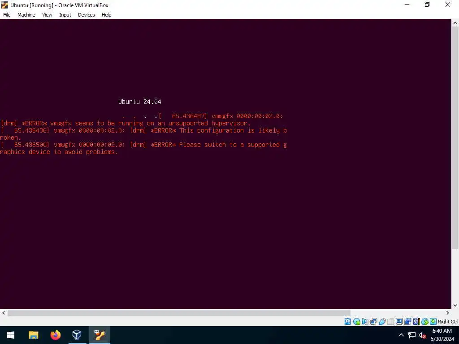Close the Ubuntu VM window
459x344 pixels.
pyautogui.click(x=448, y=4)
